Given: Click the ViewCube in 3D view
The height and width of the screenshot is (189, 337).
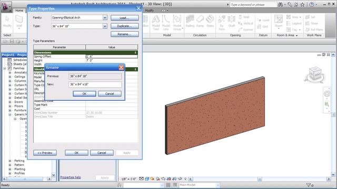Looking at the screenshot, I should pos(315,74).
